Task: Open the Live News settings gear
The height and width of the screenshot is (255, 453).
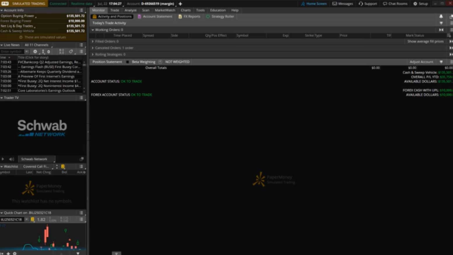Action: click(35, 52)
